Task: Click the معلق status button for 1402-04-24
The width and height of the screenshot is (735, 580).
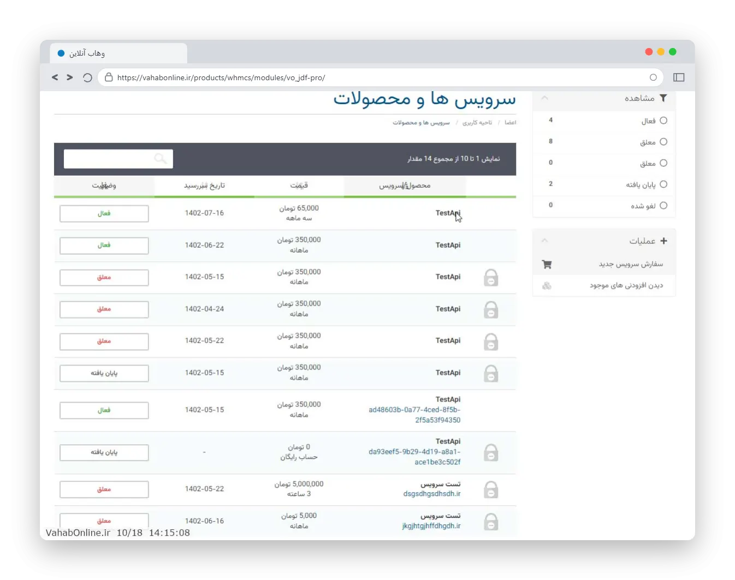Action: click(104, 309)
